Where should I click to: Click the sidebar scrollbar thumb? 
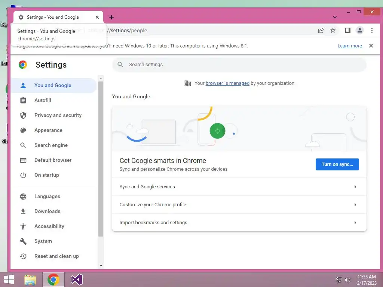click(x=101, y=159)
